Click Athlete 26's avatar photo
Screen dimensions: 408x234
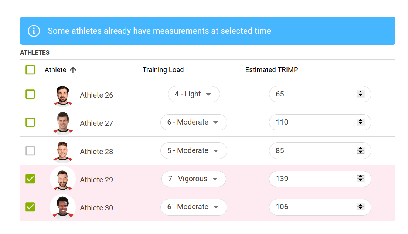pyautogui.click(x=63, y=96)
